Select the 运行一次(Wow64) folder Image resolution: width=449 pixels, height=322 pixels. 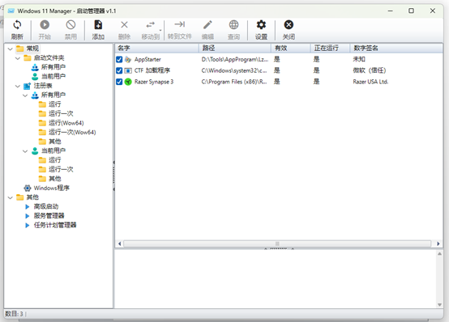click(72, 132)
